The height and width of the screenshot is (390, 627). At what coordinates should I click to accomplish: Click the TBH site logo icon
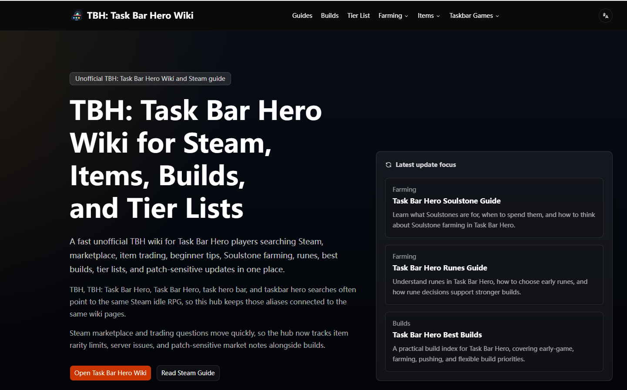(x=77, y=16)
